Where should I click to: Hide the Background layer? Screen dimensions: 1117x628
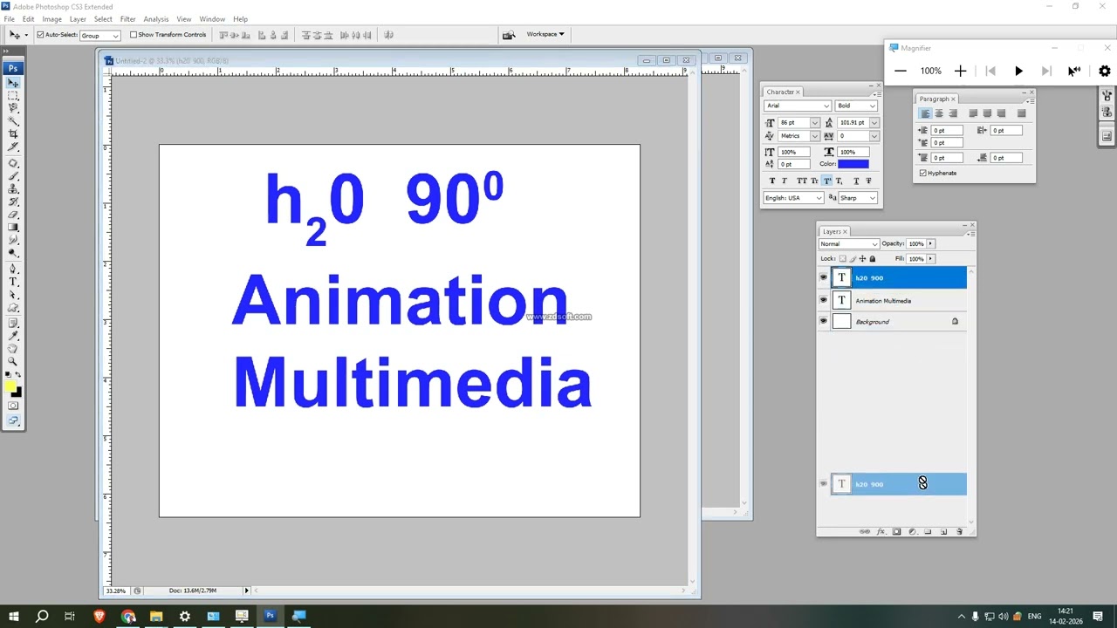823,321
